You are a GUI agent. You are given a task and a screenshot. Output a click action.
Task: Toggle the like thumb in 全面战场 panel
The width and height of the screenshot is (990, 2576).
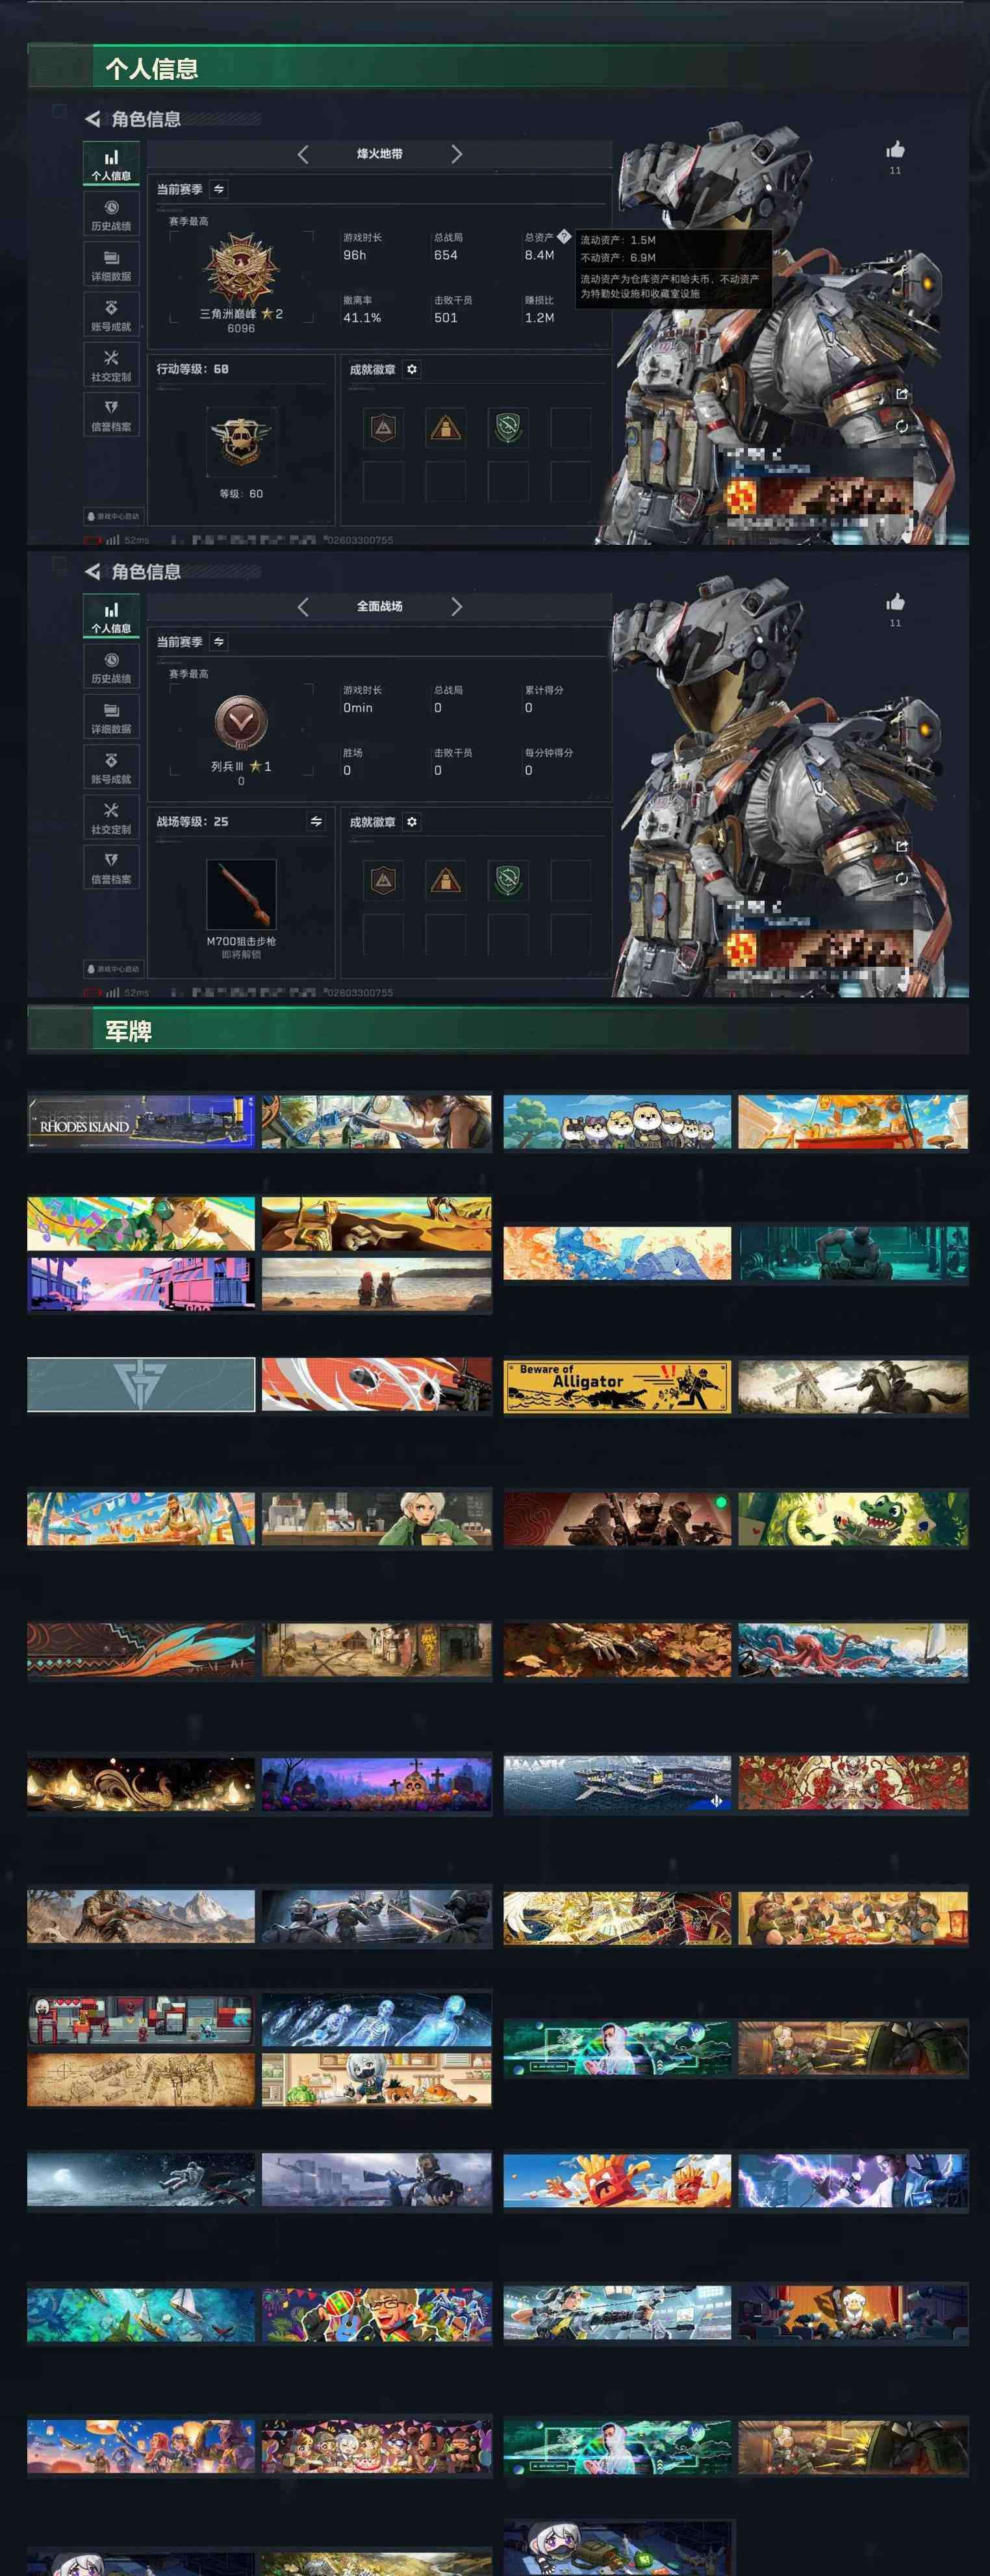895,602
